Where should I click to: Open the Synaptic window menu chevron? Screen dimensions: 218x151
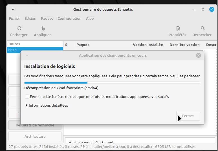[13, 9]
